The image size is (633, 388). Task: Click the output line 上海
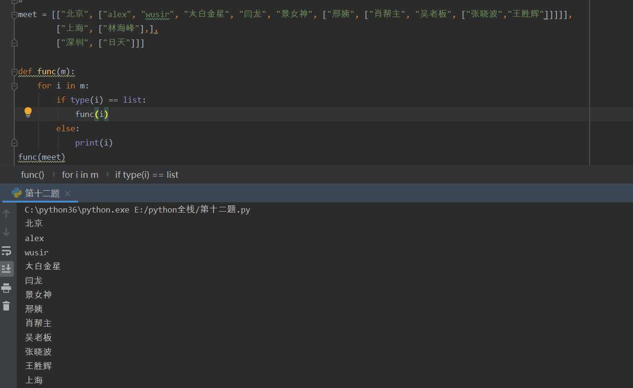(x=34, y=380)
